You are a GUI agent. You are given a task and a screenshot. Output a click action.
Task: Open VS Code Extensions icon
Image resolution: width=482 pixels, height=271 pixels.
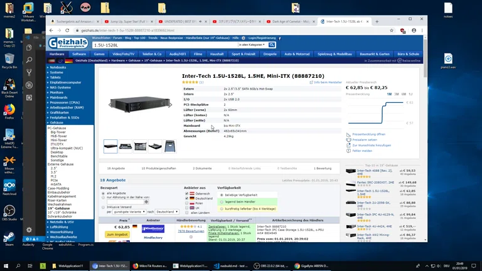29,97
